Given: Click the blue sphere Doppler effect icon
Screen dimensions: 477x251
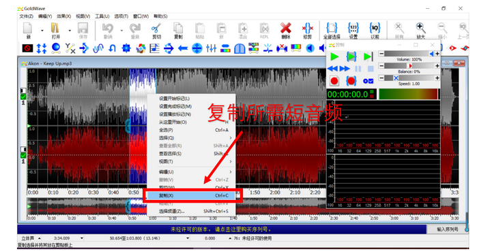Looking at the screenshot, I should [56, 48].
